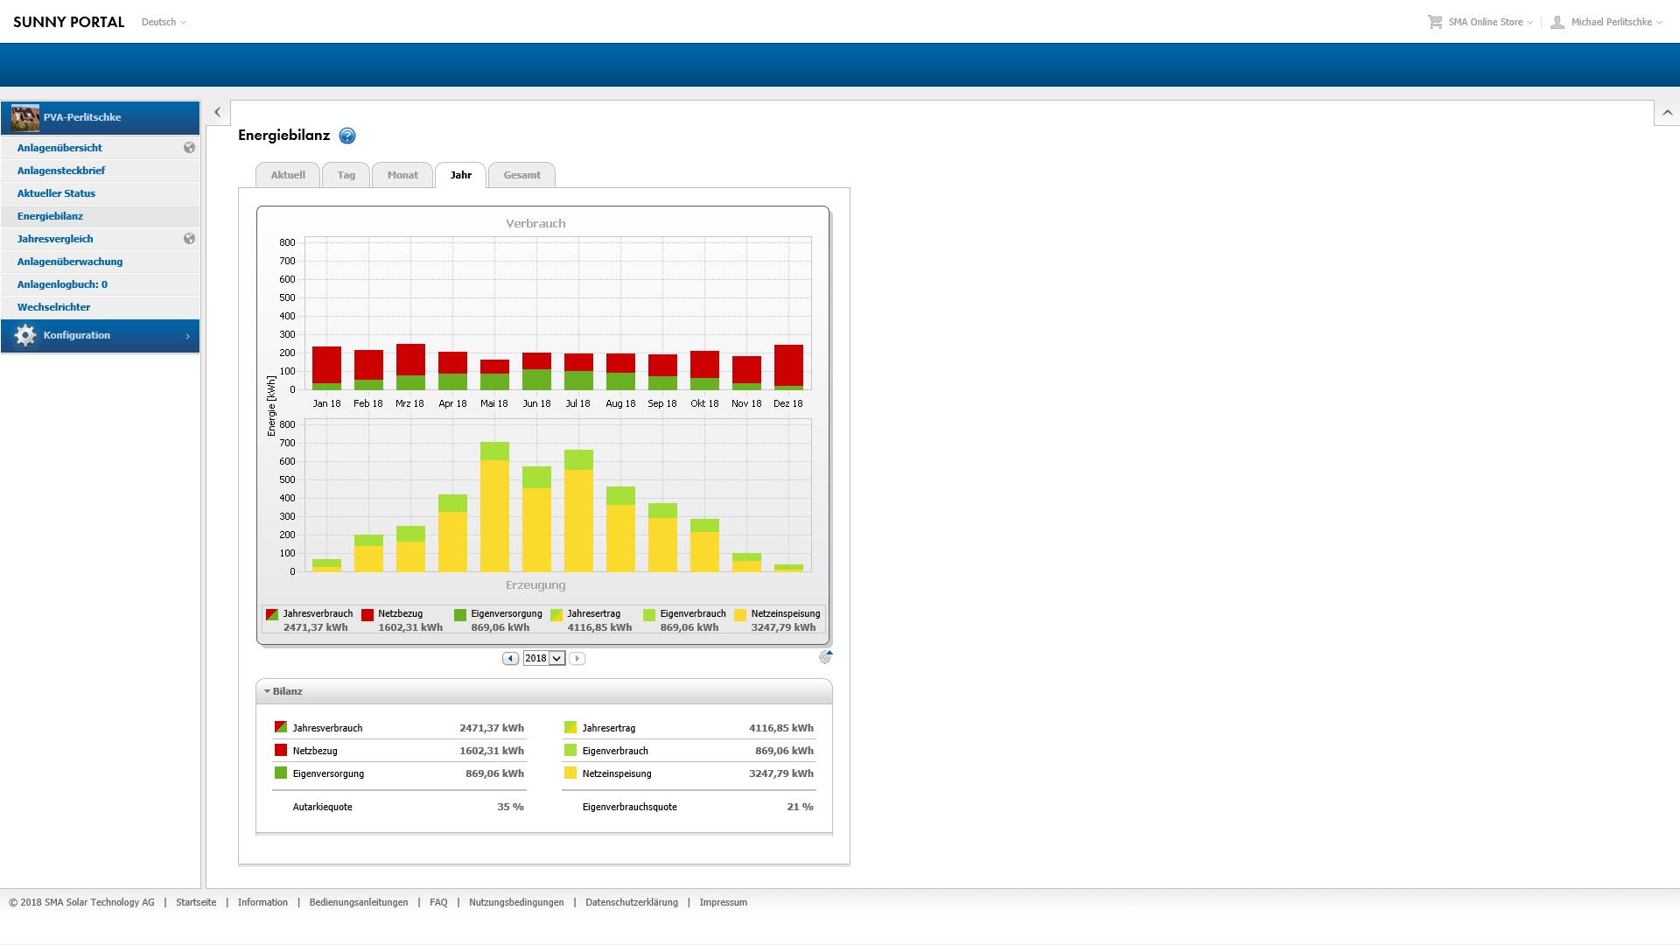
Task: Open Anlagenüberwachung in the sidebar
Action: tap(70, 262)
